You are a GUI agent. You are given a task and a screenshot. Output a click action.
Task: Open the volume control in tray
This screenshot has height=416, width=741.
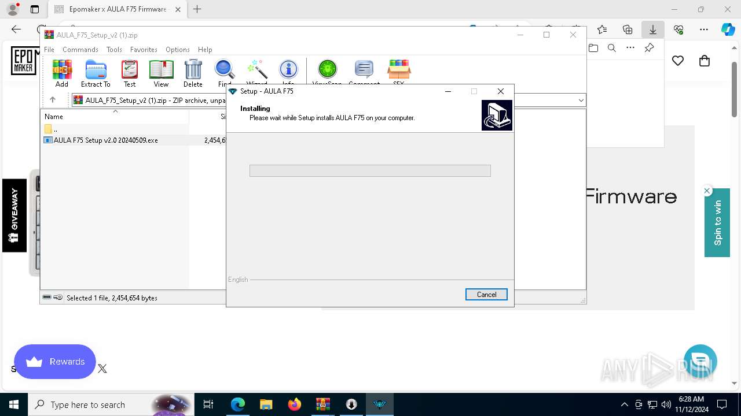point(666,404)
